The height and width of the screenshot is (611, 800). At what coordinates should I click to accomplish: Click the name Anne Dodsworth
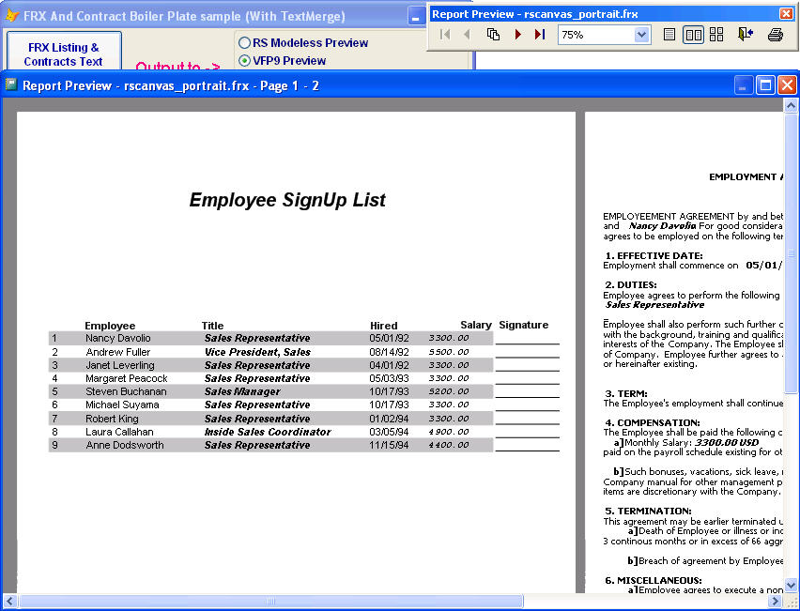tap(125, 445)
